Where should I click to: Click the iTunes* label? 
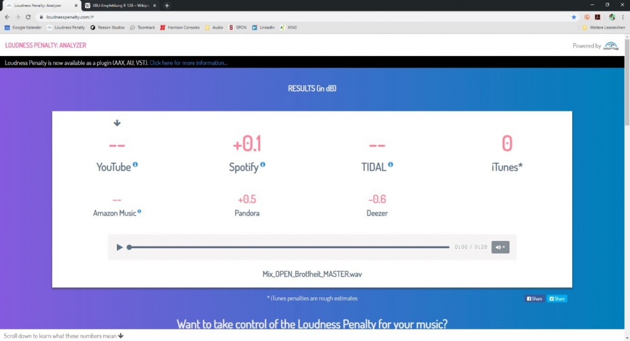(507, 167)
